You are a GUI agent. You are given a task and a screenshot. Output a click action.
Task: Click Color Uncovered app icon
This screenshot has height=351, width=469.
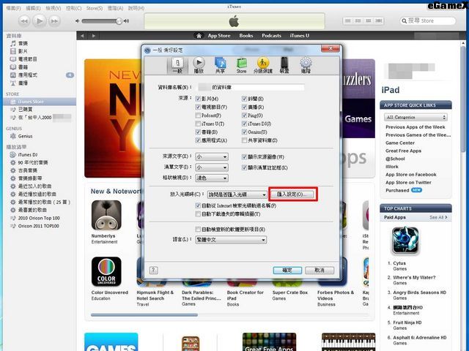[106, 271]
